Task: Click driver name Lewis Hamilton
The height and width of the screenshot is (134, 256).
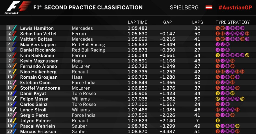Action: tap(37, 28)
